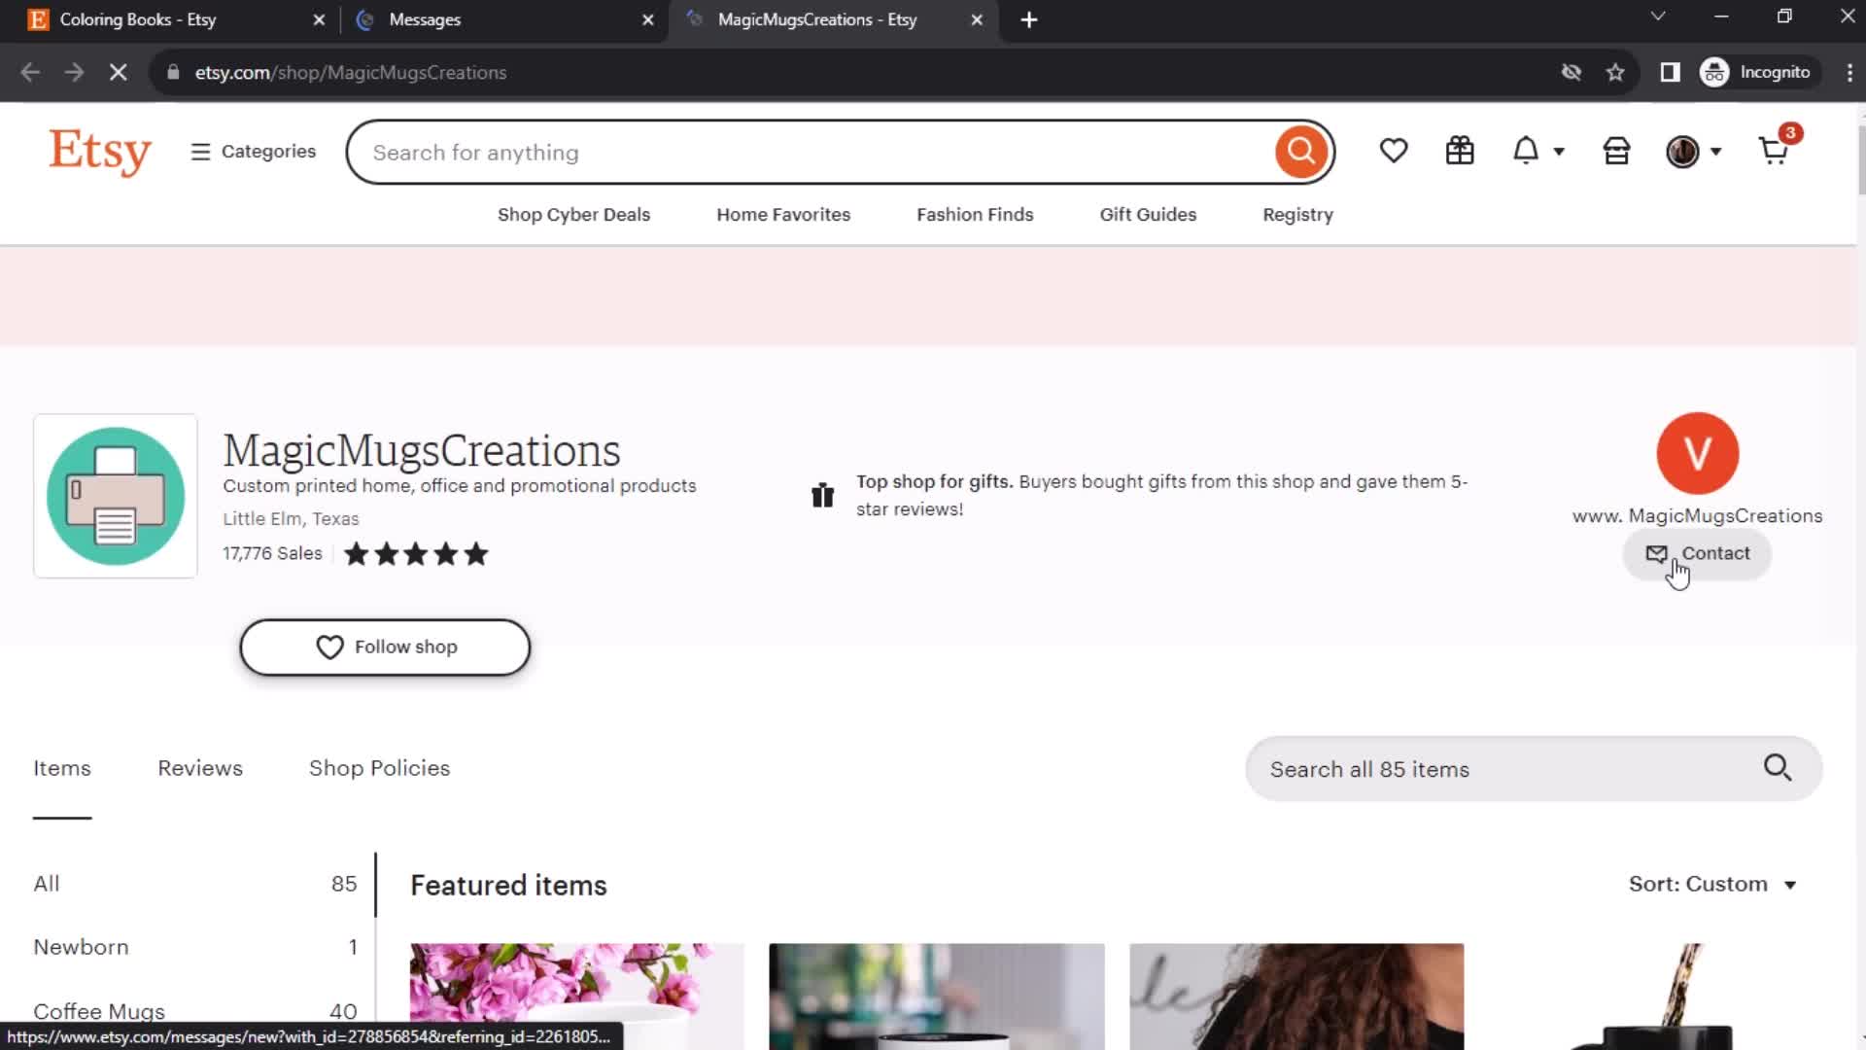Click the shop owner V avatar
1866x1050 pixels.
pos(1697,453)
